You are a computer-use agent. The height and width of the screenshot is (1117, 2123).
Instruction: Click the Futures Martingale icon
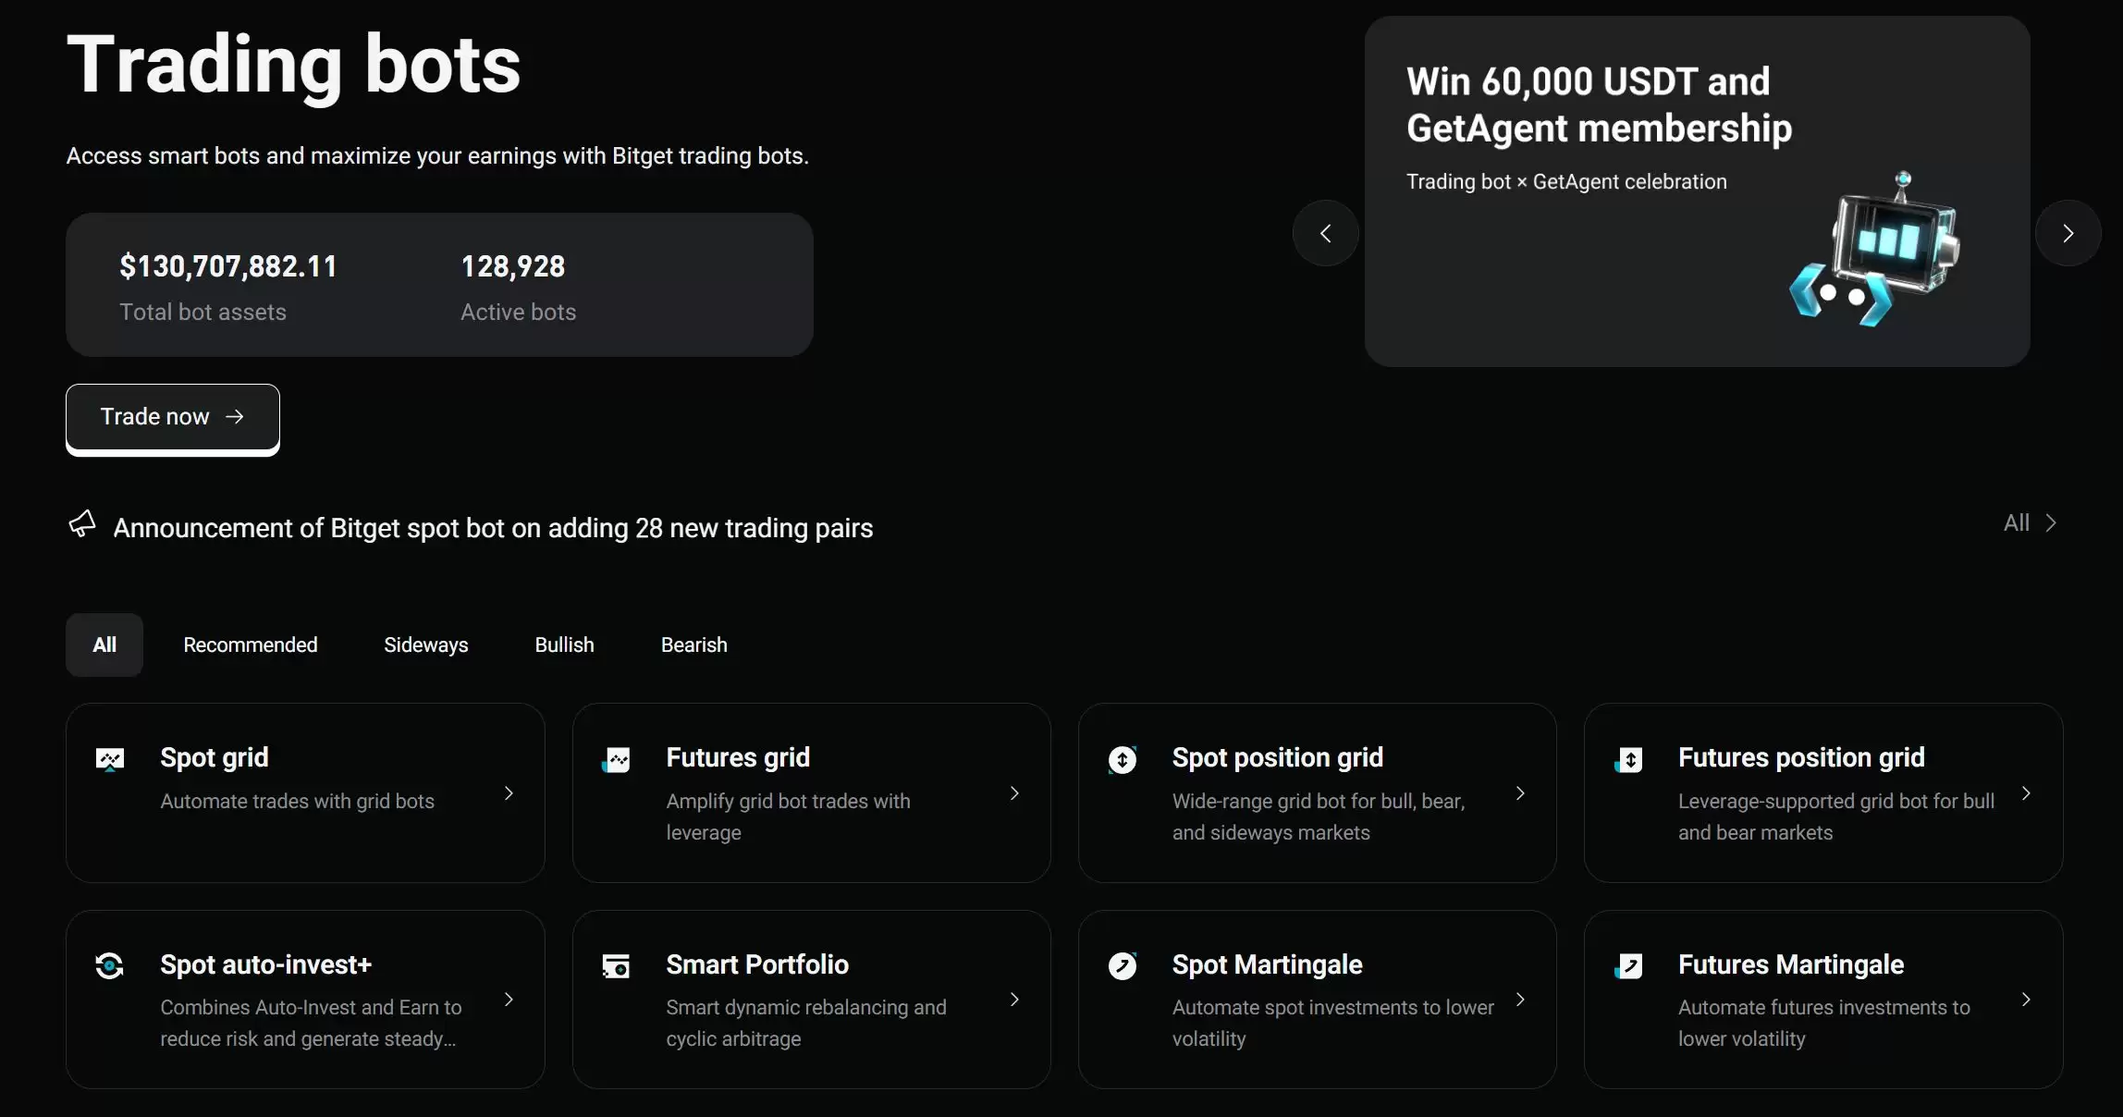tap(1628, 965)
